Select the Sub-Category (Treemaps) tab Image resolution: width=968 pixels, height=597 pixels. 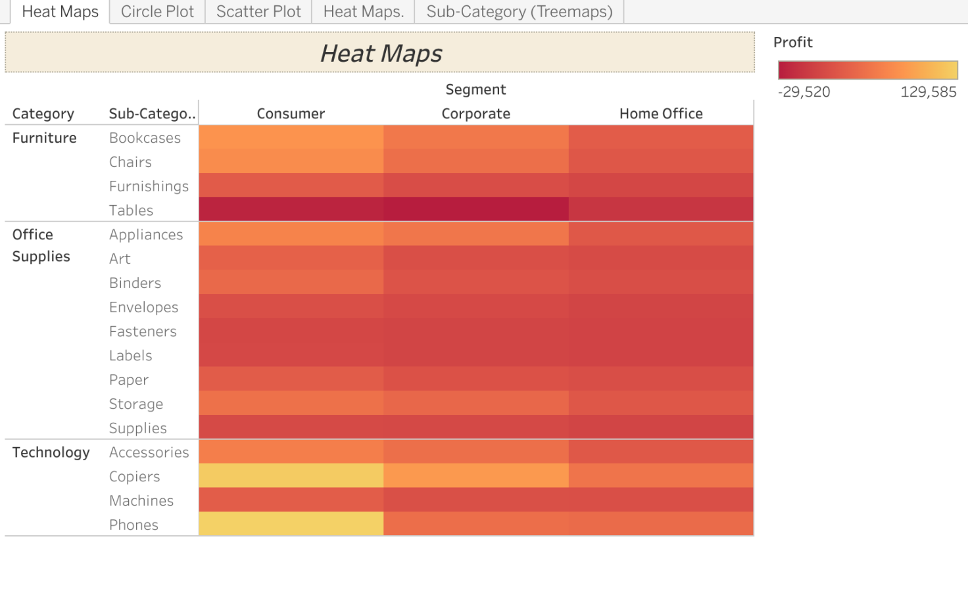pyautogui.click(x=518, y=11)
